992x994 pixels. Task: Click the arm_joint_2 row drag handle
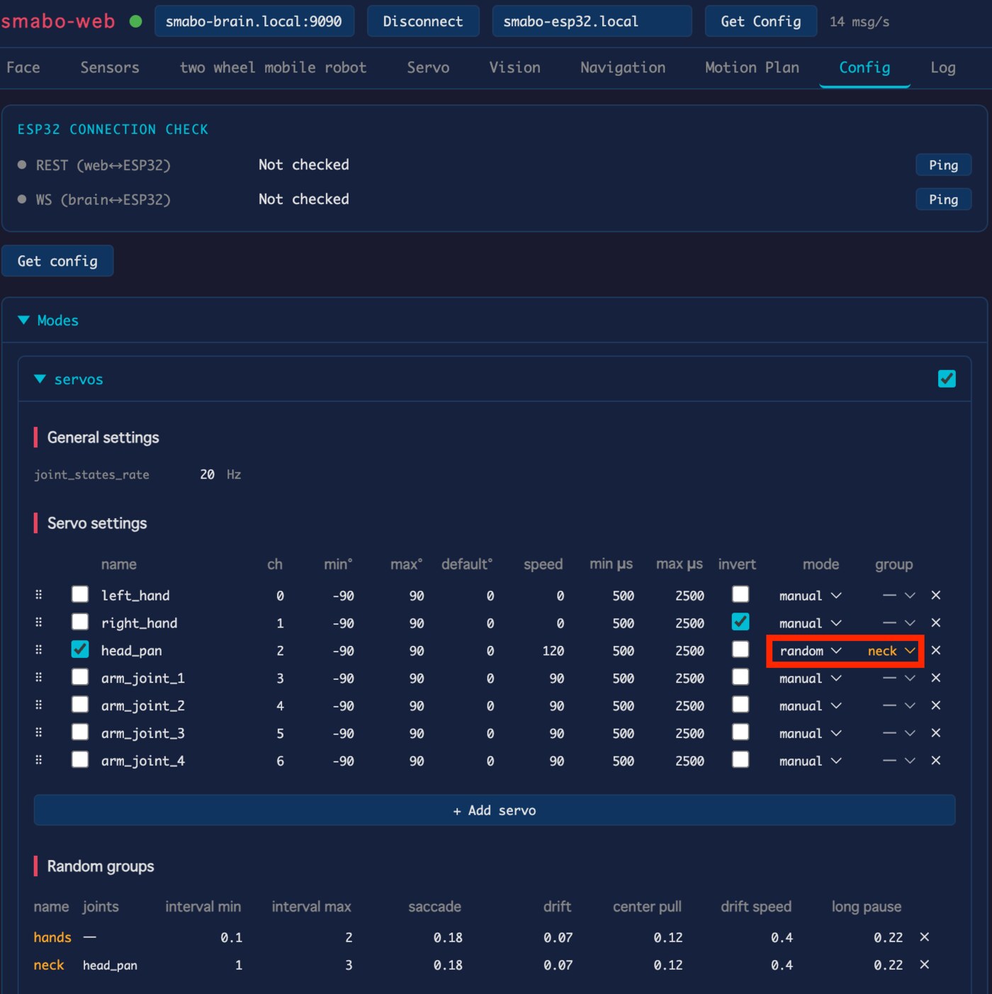(39, 705)
